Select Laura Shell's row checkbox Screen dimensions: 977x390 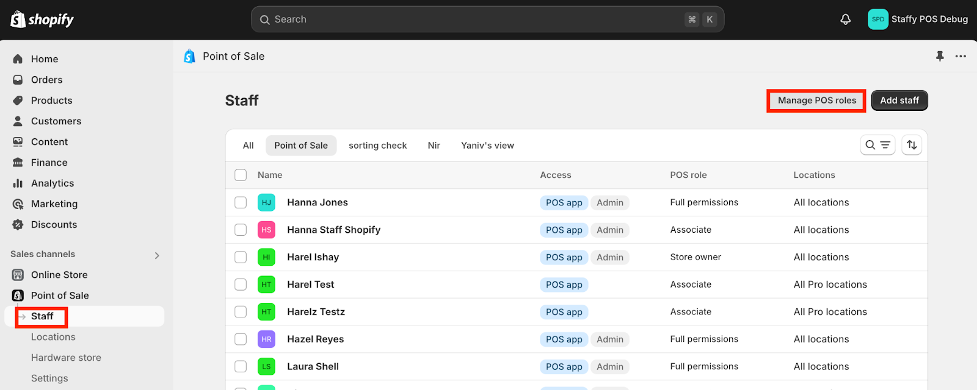pyautogui.click(x=241, y=366)
